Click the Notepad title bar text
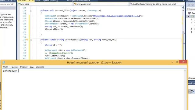This screenshot has height=110, width=195. click(94, 62)
